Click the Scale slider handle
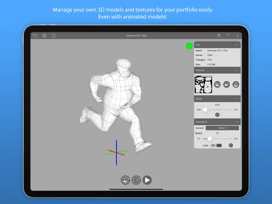272x204 pixels. click(x=205, y=110)
